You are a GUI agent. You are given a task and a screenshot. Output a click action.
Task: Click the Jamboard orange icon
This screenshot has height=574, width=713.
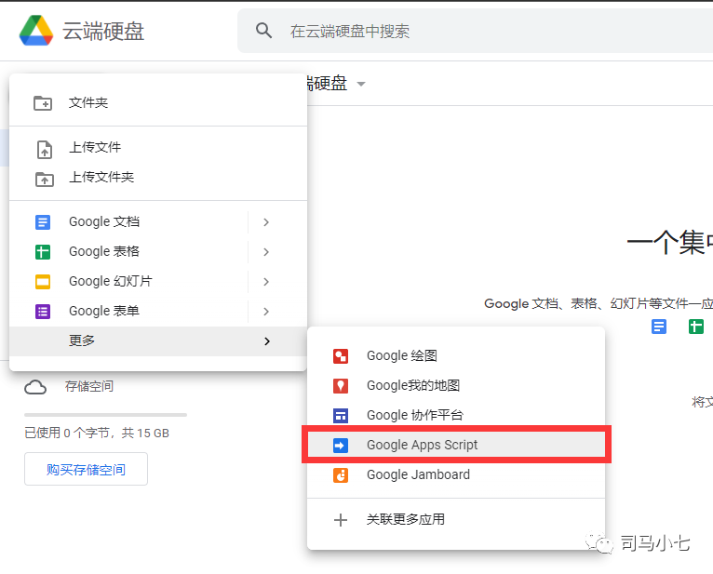[341, 475]
